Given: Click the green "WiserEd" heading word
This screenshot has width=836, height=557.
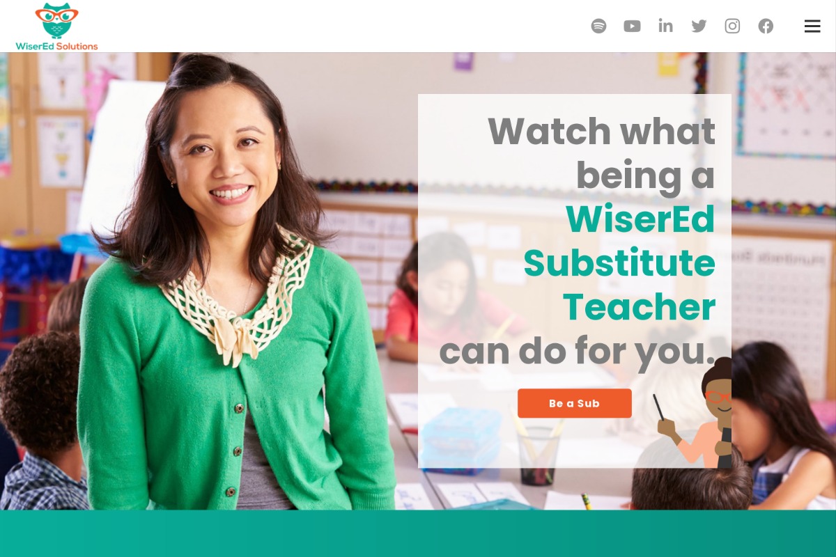Looking at the screenshot, I should tap(640, 219).
